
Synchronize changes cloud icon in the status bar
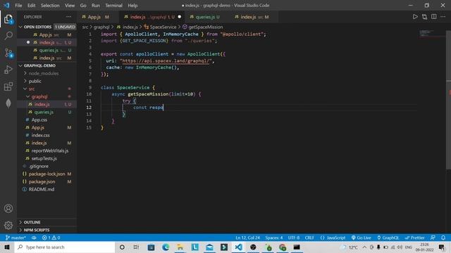34,238
